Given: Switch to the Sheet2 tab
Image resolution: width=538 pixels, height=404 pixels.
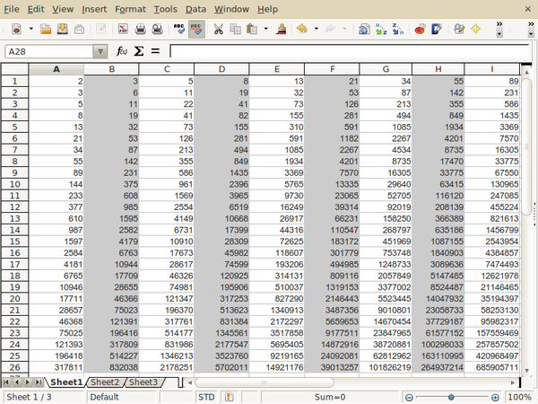Looking at the screenshot, I should point(105,382).
